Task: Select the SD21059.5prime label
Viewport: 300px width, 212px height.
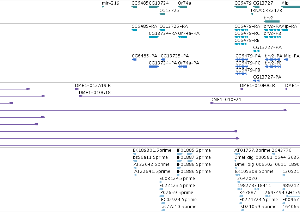Action: pyautogui.click(x=258, y=207)
